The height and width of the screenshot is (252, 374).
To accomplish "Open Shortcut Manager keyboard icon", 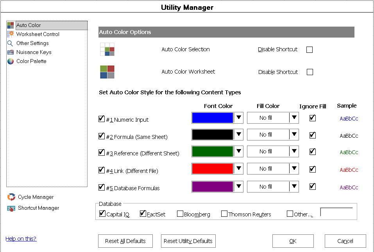I will point(11,208).
